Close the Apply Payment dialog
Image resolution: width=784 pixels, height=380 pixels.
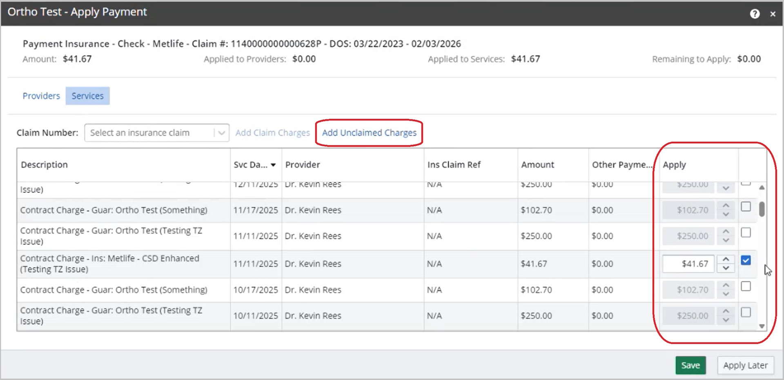(773, 14)
